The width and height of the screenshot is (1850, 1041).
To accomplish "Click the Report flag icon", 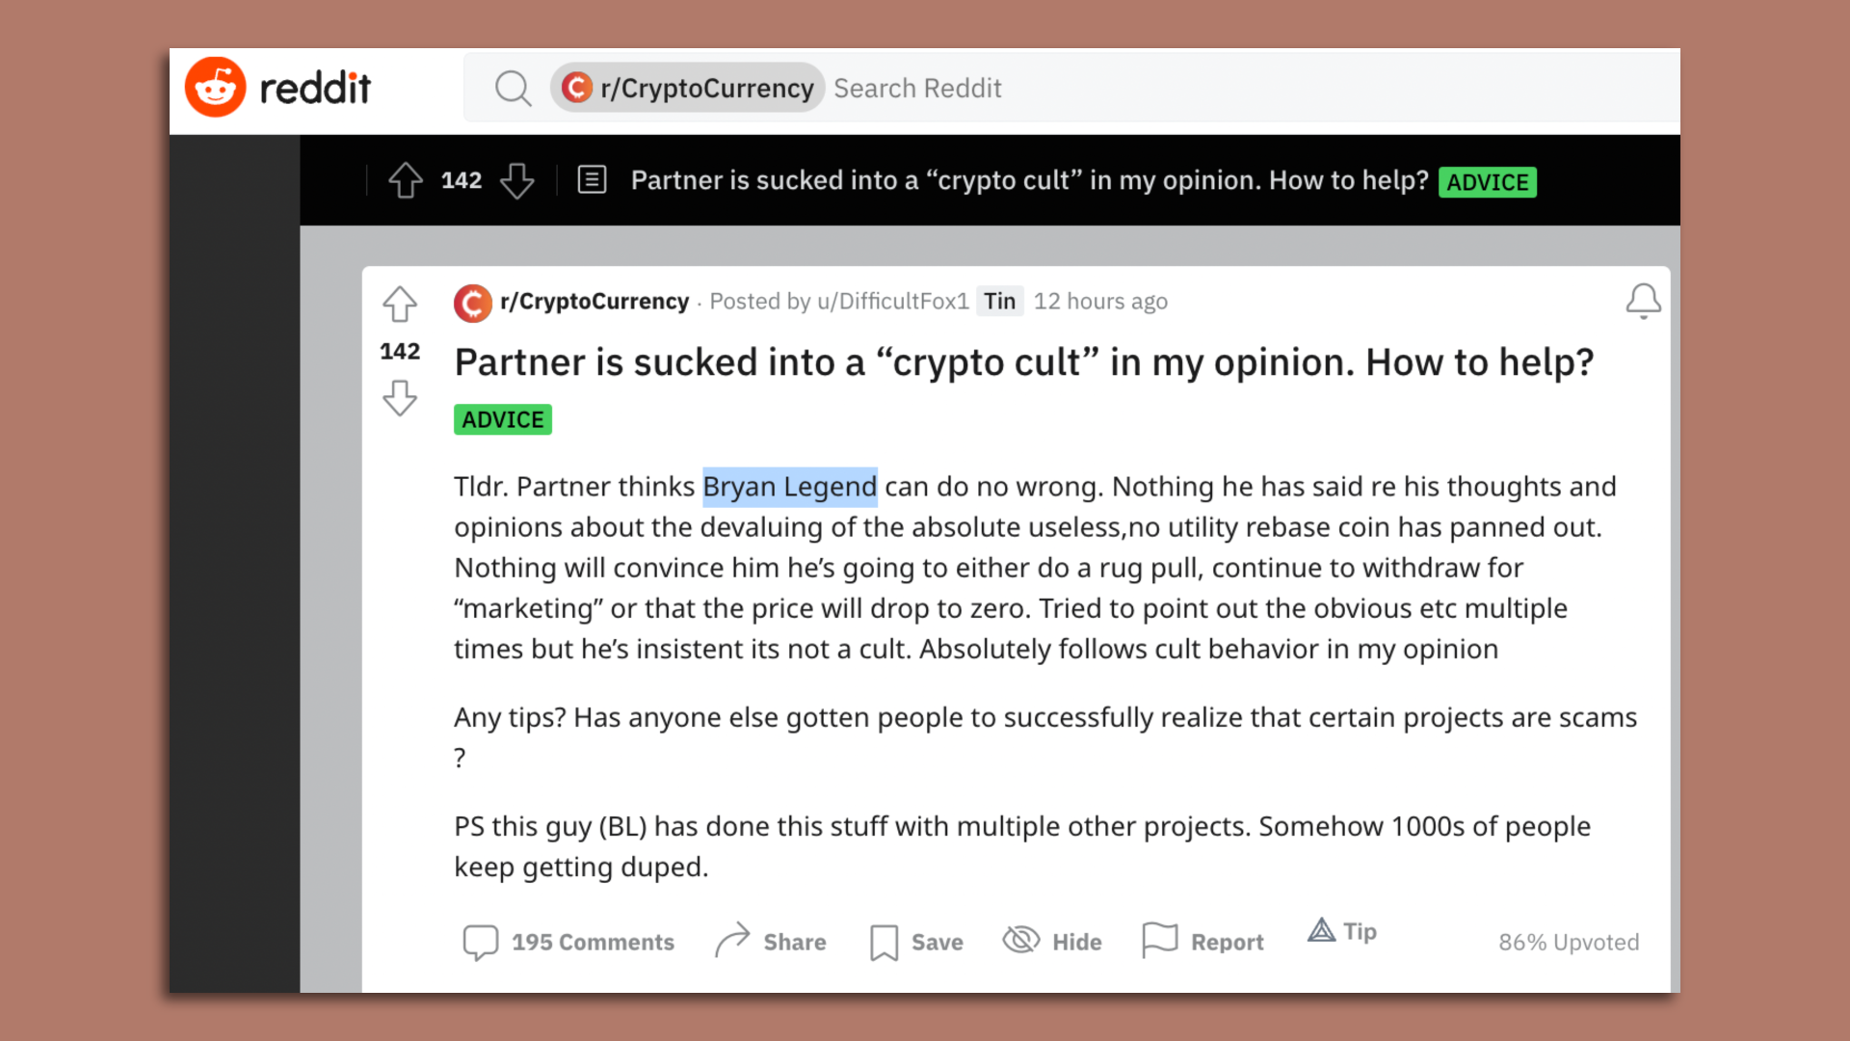I will (1159, 940).
